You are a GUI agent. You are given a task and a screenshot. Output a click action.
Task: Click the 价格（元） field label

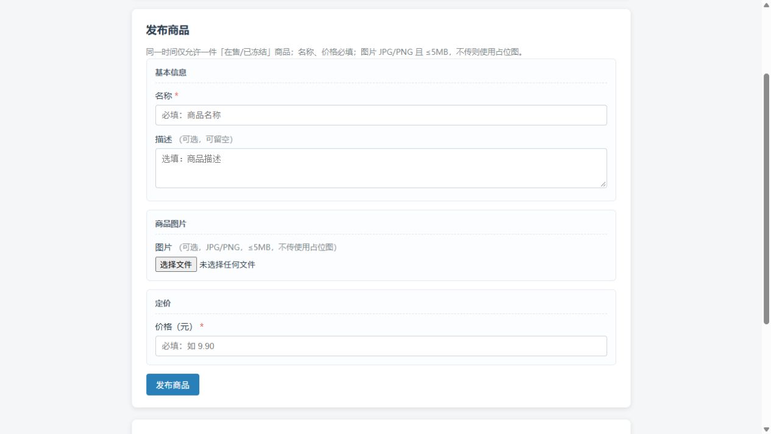tap(174, 327)
